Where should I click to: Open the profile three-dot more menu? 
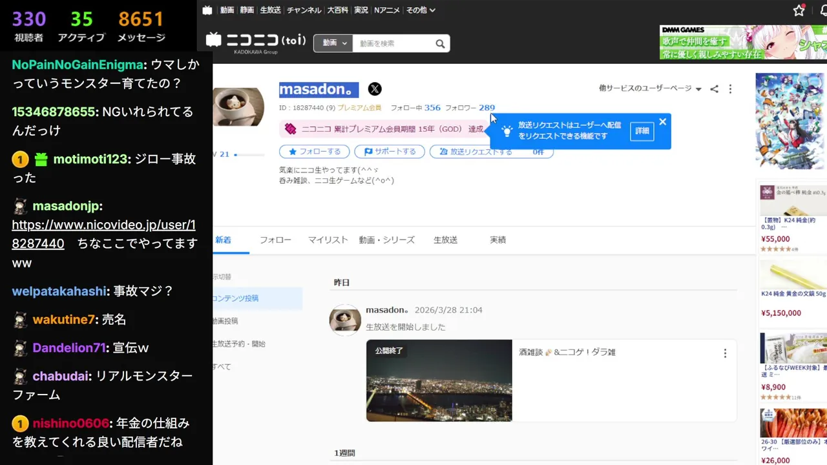pos(731,89)
